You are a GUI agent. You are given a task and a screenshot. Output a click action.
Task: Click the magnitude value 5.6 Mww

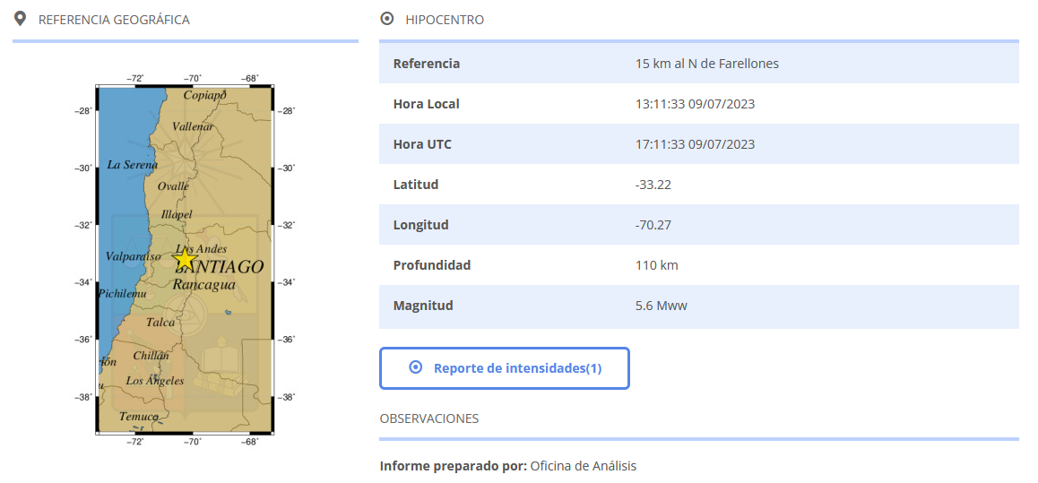point(661,306)
